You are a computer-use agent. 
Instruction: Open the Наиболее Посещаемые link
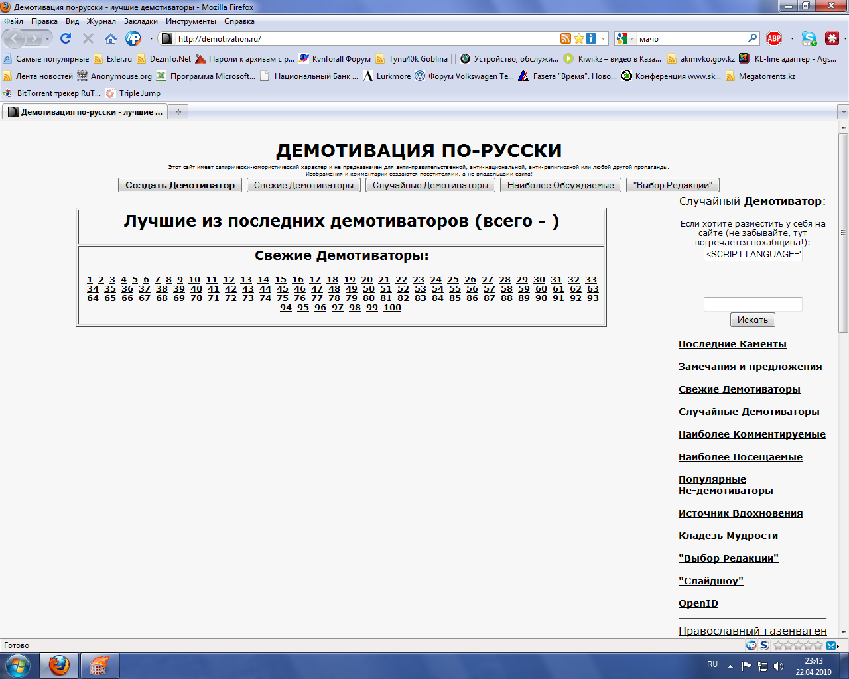pyautogui.click(x=740, y=457)
